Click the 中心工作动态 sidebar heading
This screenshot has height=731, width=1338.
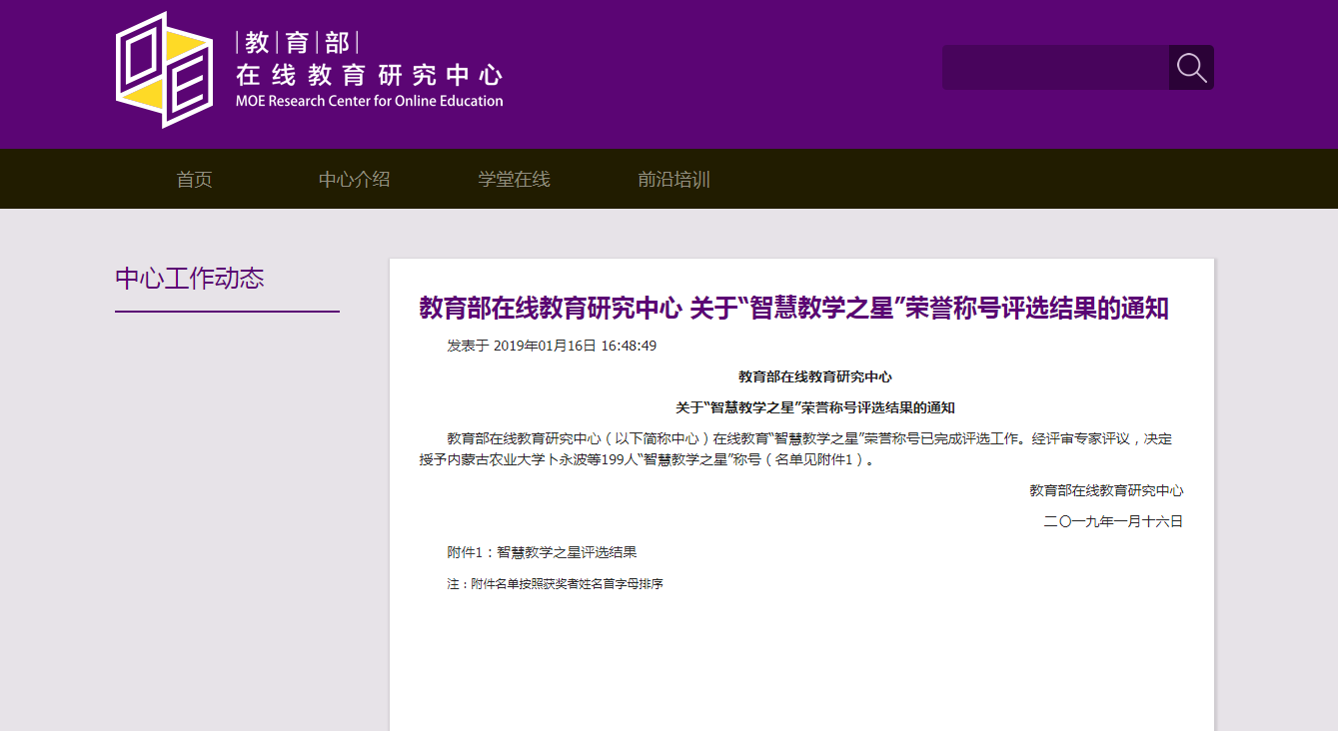click(190, 278)
